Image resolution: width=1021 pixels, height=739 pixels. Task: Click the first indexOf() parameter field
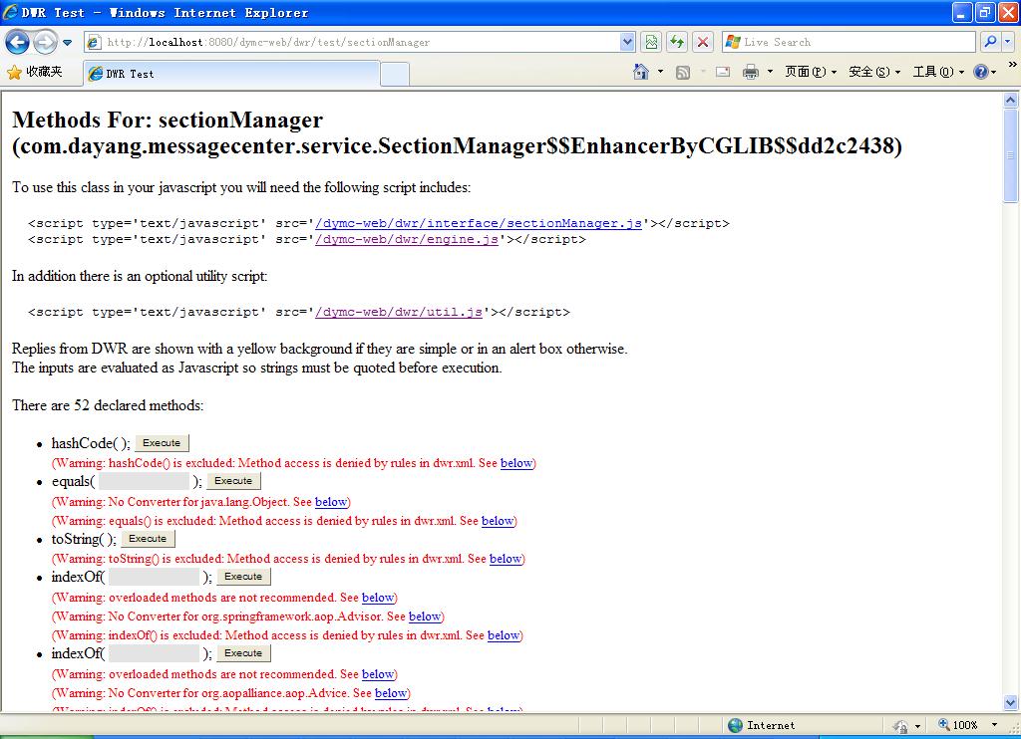click(154, 577)
